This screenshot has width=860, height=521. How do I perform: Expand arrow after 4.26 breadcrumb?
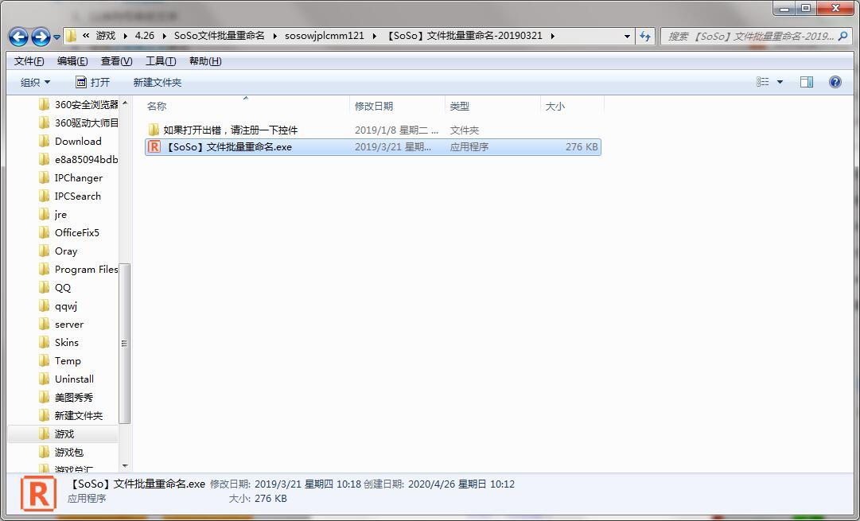(x=165, y=37)
